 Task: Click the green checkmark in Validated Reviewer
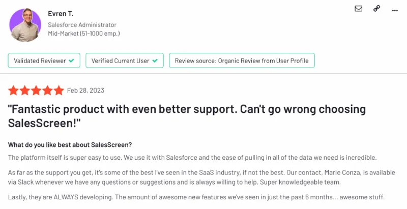(x=71, y=61)
